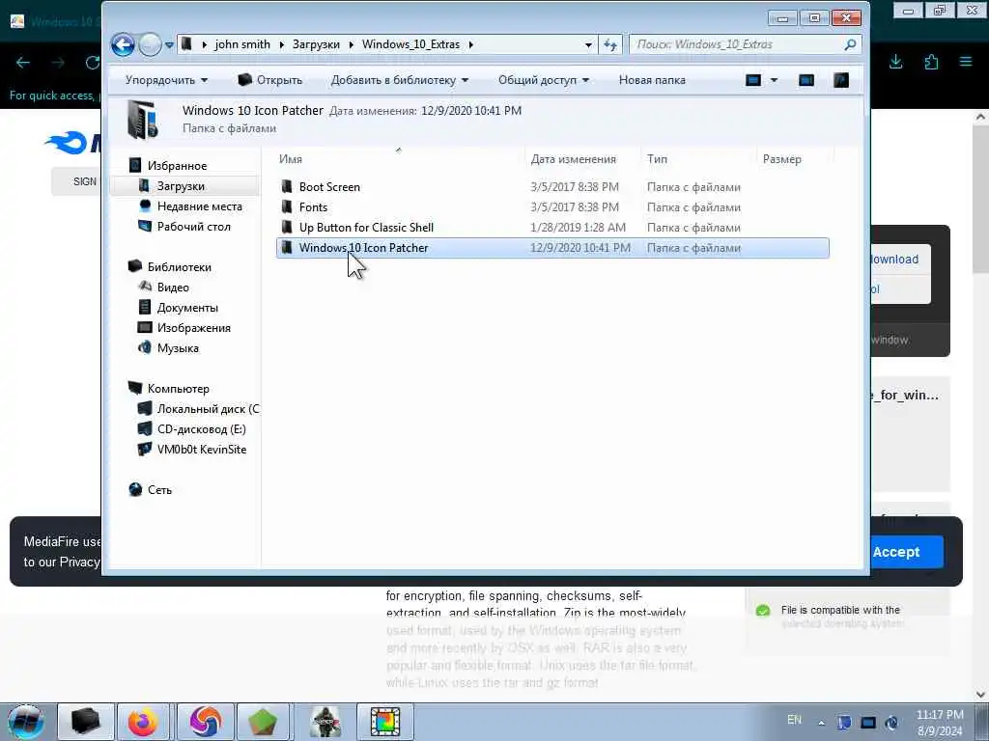Expand arrow after Windows_10_Extras breadcrumb
The width and height of the screenshot is (989, 741).
click(x=471, y=44)
